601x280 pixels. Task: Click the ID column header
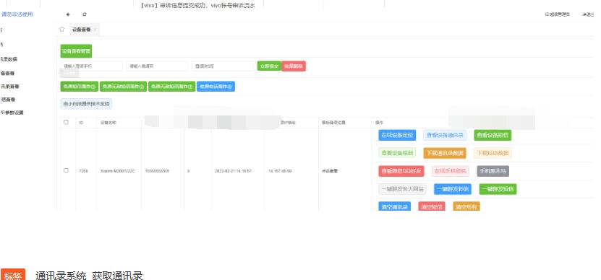pos(81,123)
